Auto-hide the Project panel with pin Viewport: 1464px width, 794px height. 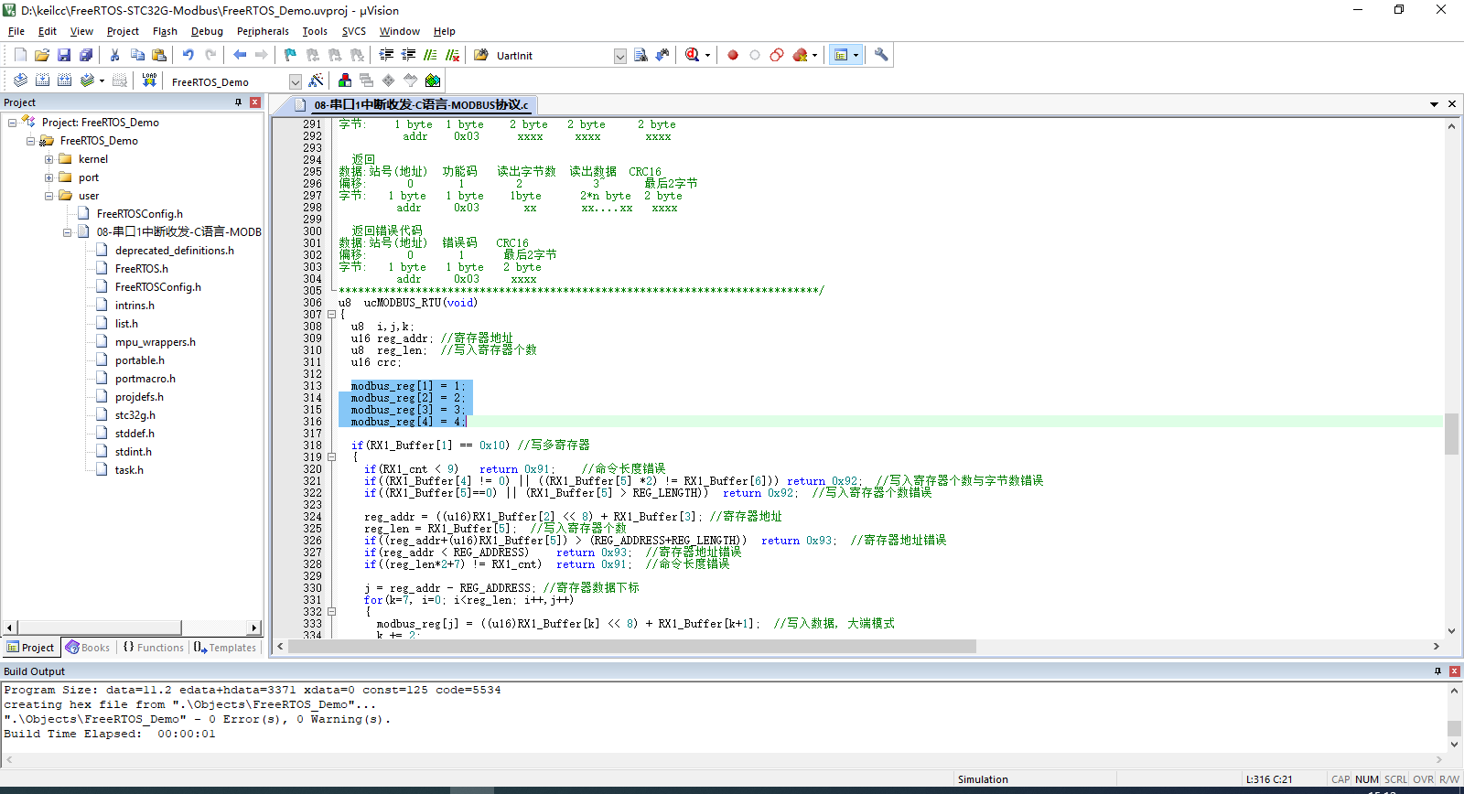pos(239,102)
